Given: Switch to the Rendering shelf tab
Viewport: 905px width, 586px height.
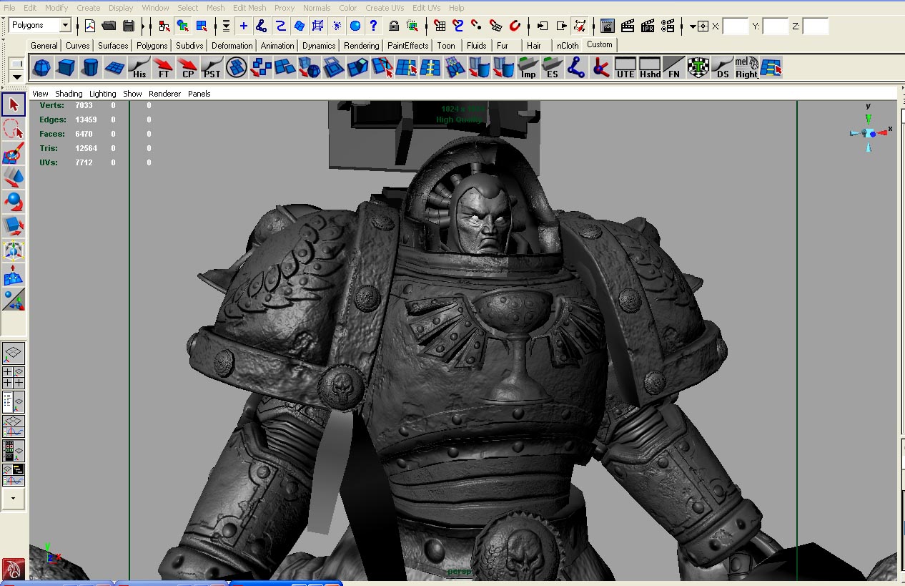Looking at the screenshot, I should point(361,46).
